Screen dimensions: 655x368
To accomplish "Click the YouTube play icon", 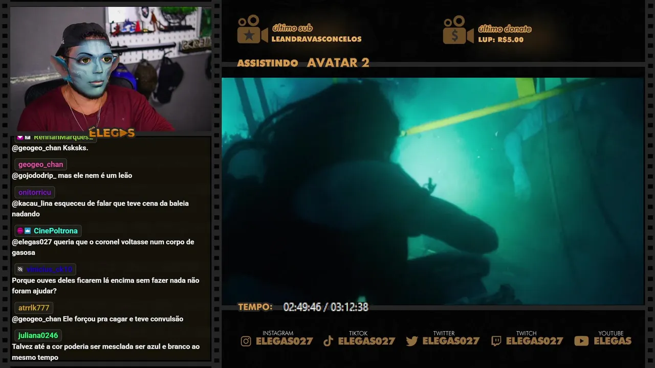I will (581, 341).
